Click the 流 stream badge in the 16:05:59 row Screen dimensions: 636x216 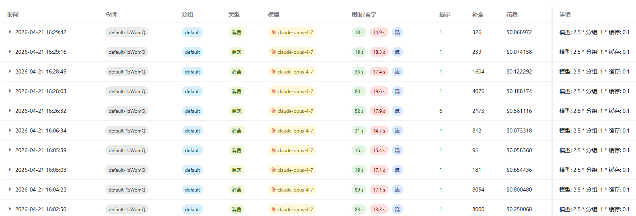tap(397, 150)
